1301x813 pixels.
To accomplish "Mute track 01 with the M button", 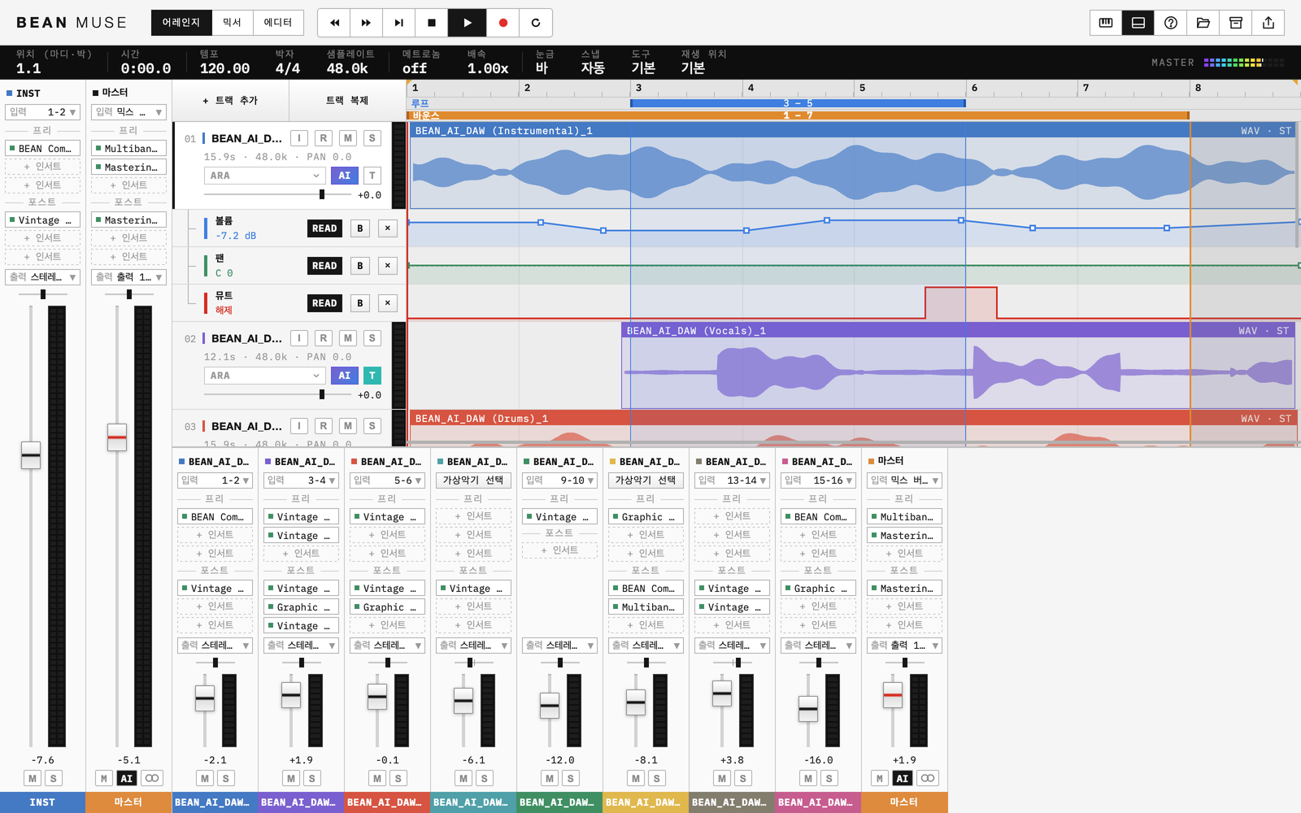I will pos(348,138).
